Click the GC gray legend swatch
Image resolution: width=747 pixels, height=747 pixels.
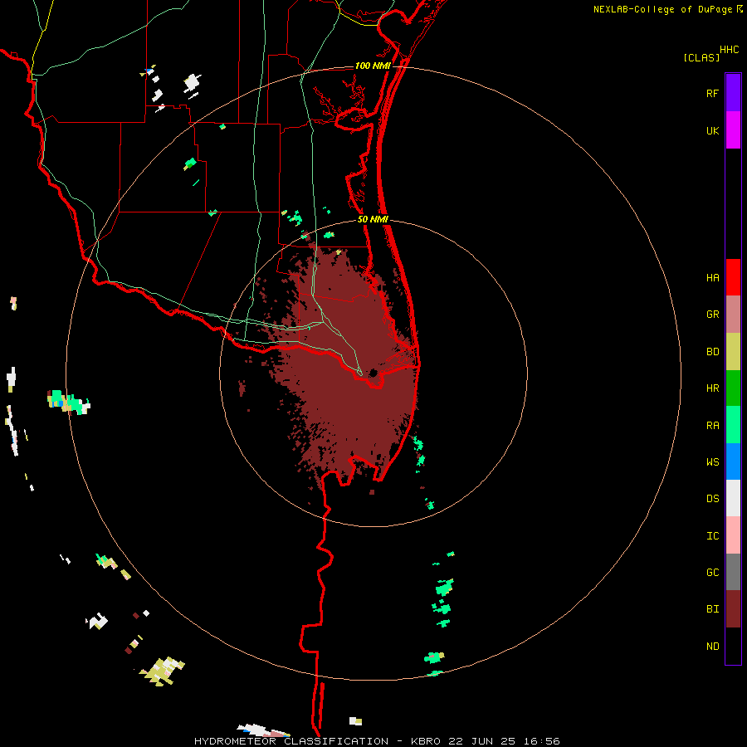coord(733,572)
